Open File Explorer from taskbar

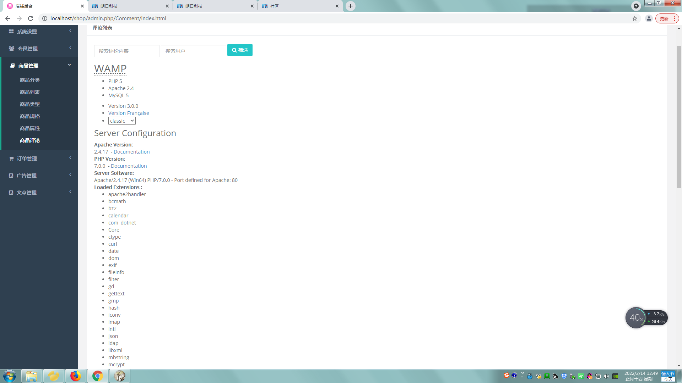click(32, 376)
